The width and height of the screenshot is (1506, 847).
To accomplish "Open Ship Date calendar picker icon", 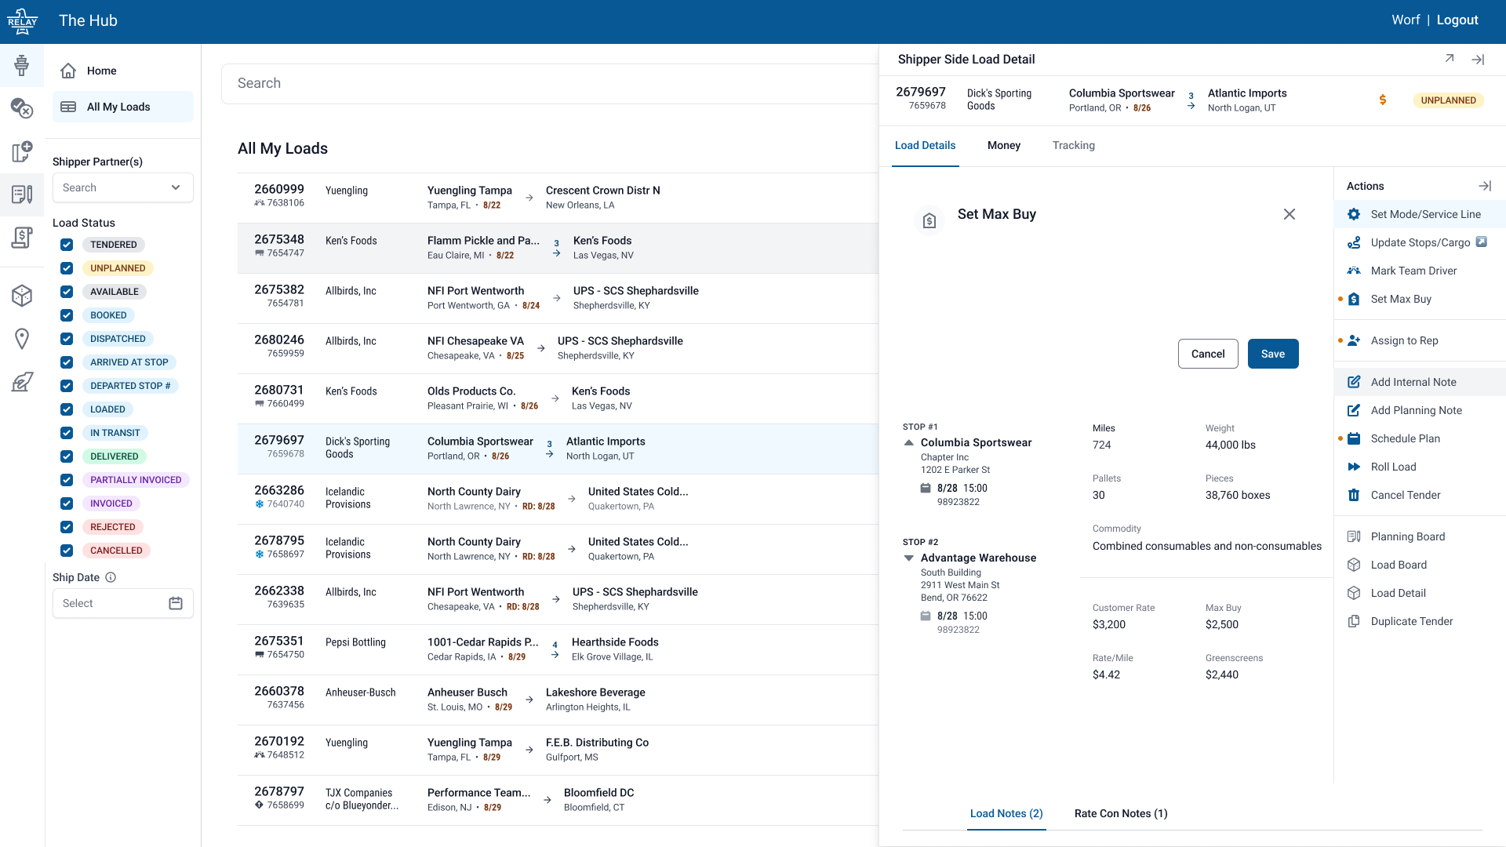I will click(176, 603).
